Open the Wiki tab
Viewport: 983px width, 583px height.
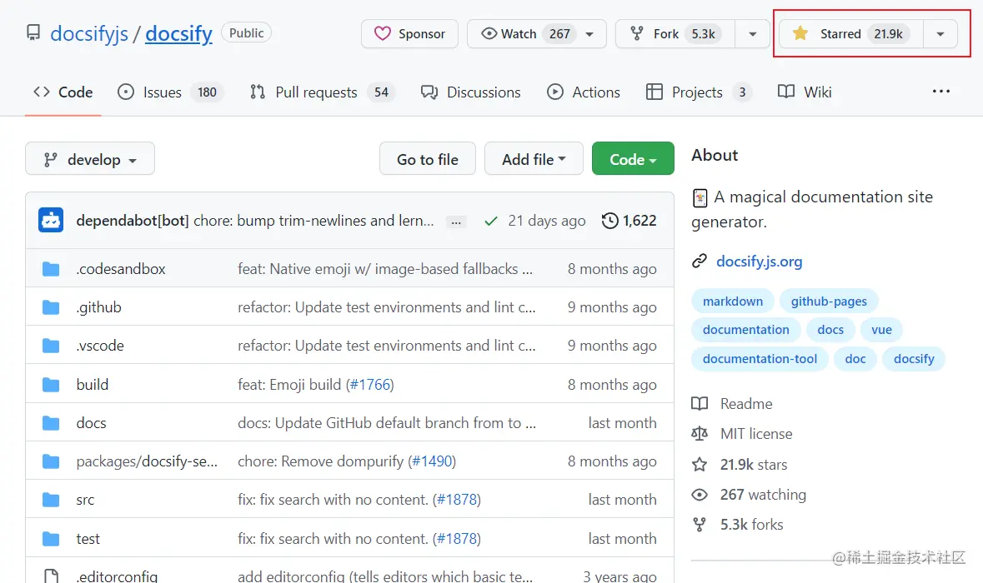click(805, 92)
